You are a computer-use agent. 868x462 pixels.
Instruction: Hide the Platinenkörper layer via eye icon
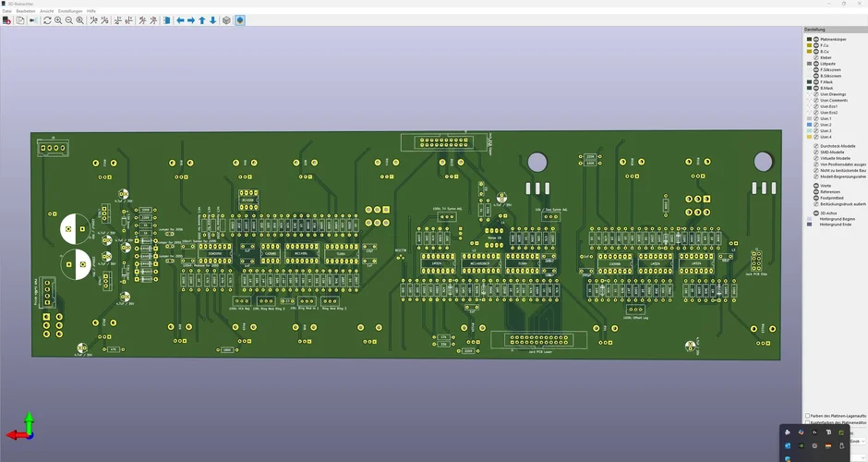(816, 40)
